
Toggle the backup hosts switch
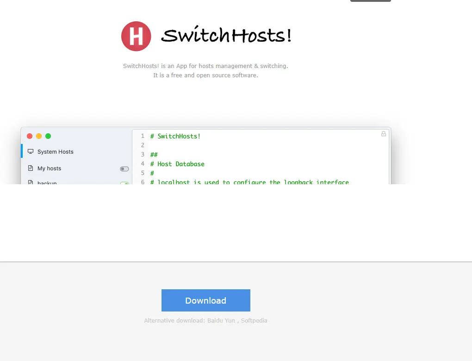click(124, 183)
